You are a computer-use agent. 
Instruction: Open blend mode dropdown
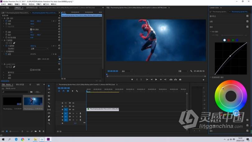point(39,48)
